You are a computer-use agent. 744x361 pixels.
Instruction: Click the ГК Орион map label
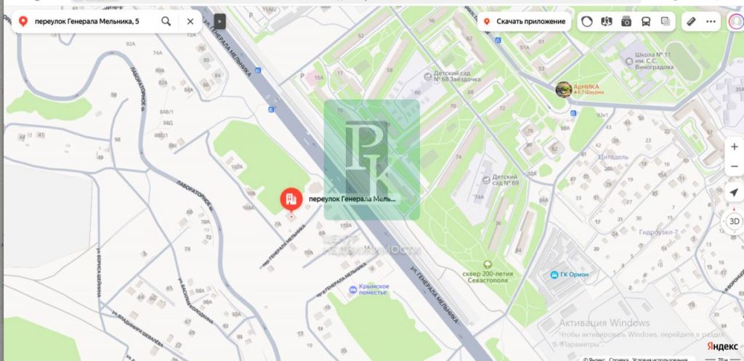570,275
